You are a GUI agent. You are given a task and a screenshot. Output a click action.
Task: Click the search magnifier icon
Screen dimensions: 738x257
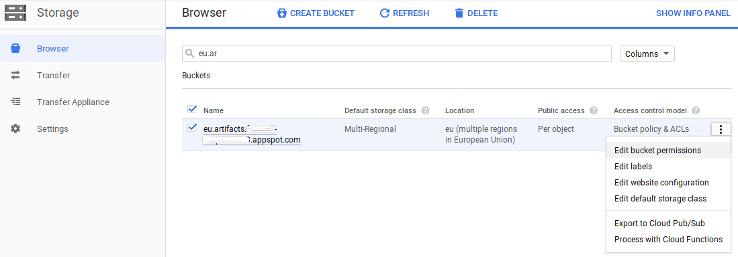coord(189,54)
